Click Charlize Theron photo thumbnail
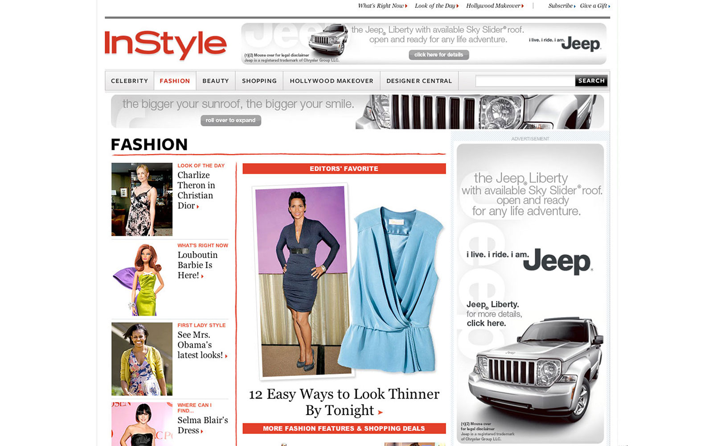This screenshot has height=446, width=713. click(x=142, y=199)
